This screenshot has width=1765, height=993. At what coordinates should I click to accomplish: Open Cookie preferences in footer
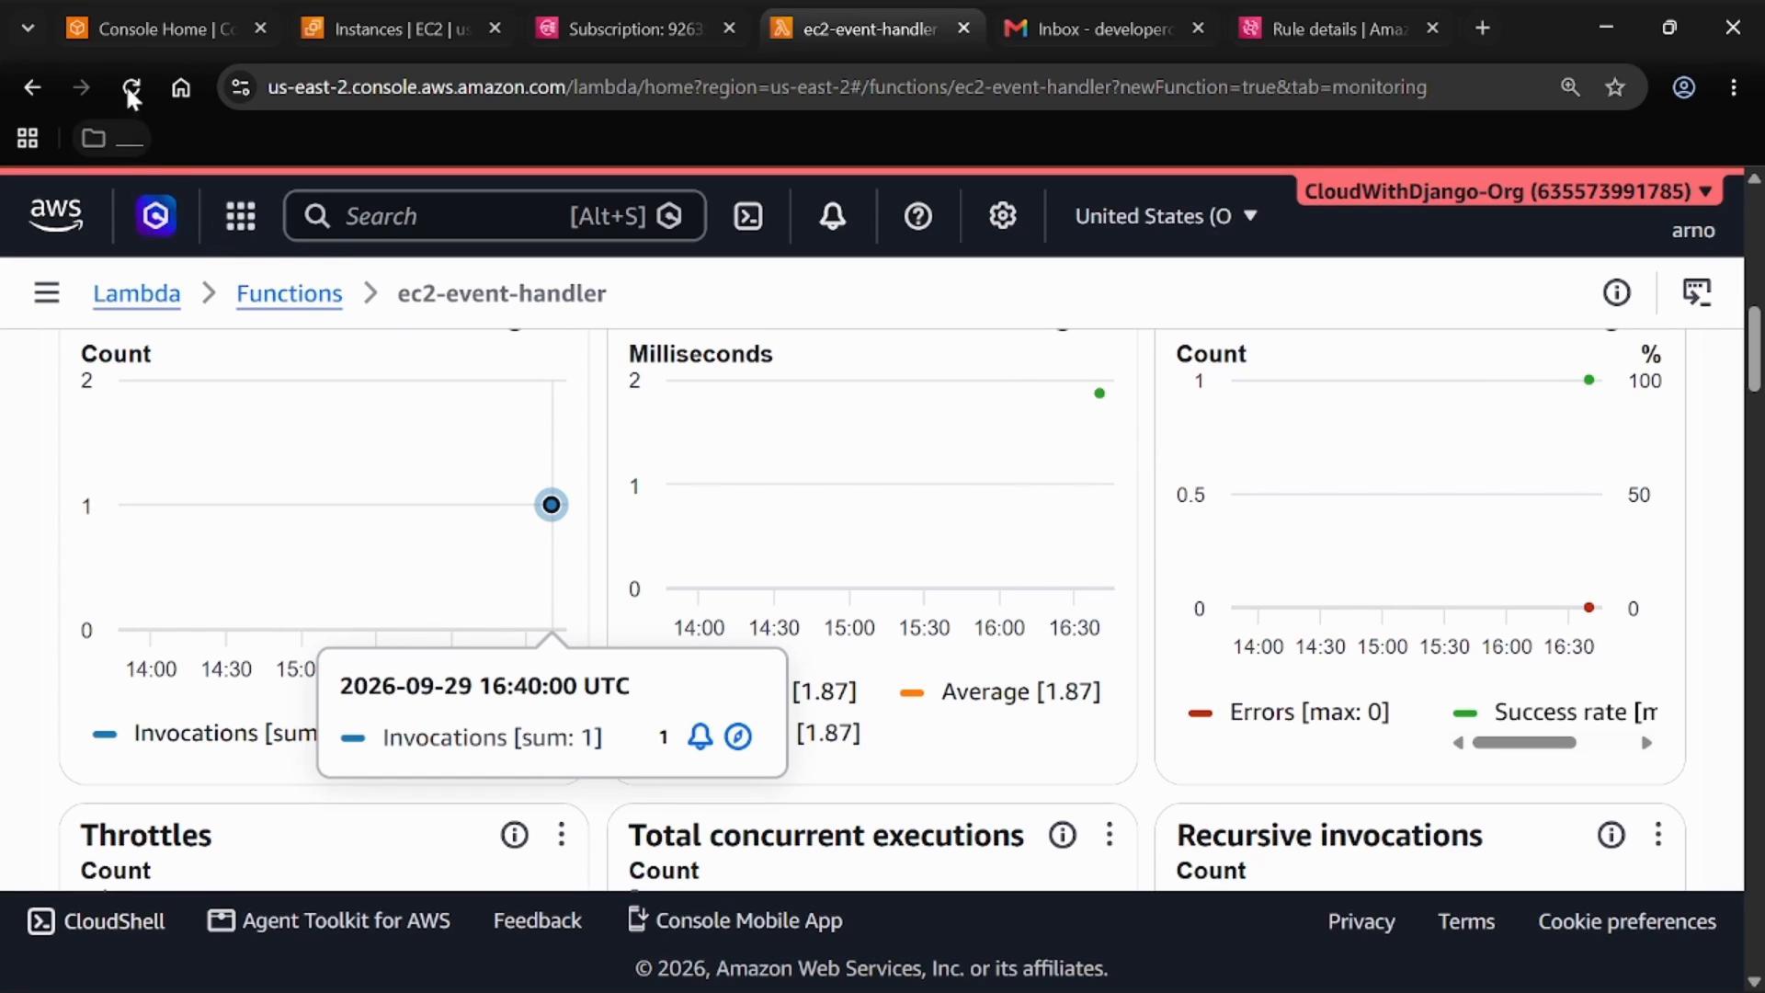(x=1627, y=921)
